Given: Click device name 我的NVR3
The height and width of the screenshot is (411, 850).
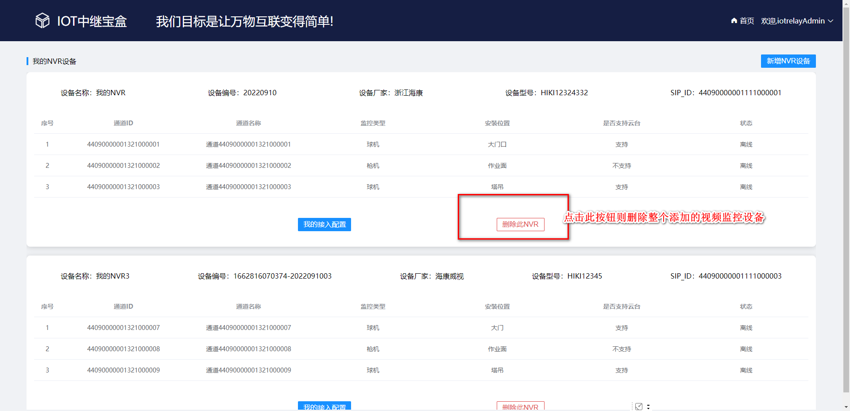Looking at the screenshot, I should 113,275.
